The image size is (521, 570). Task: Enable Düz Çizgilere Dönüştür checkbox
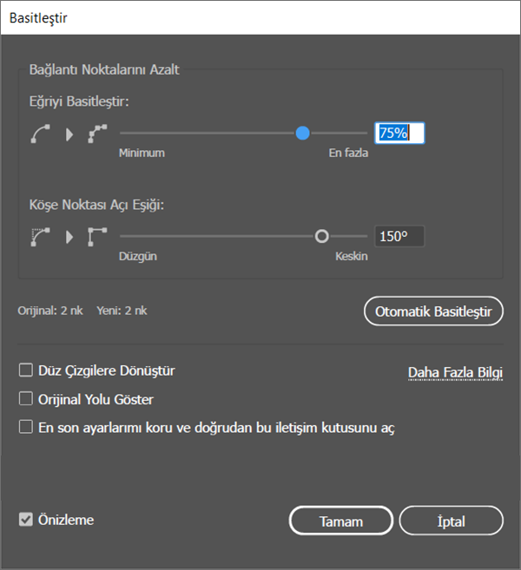pyautogui.click(x=26, y=370)
